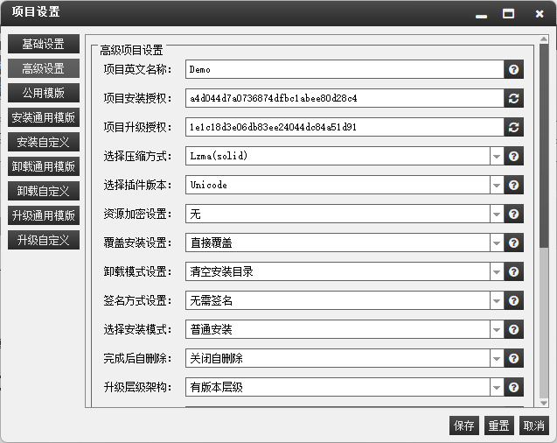
Task: Show help for 资源加密设置
Action: pos(514,214)
